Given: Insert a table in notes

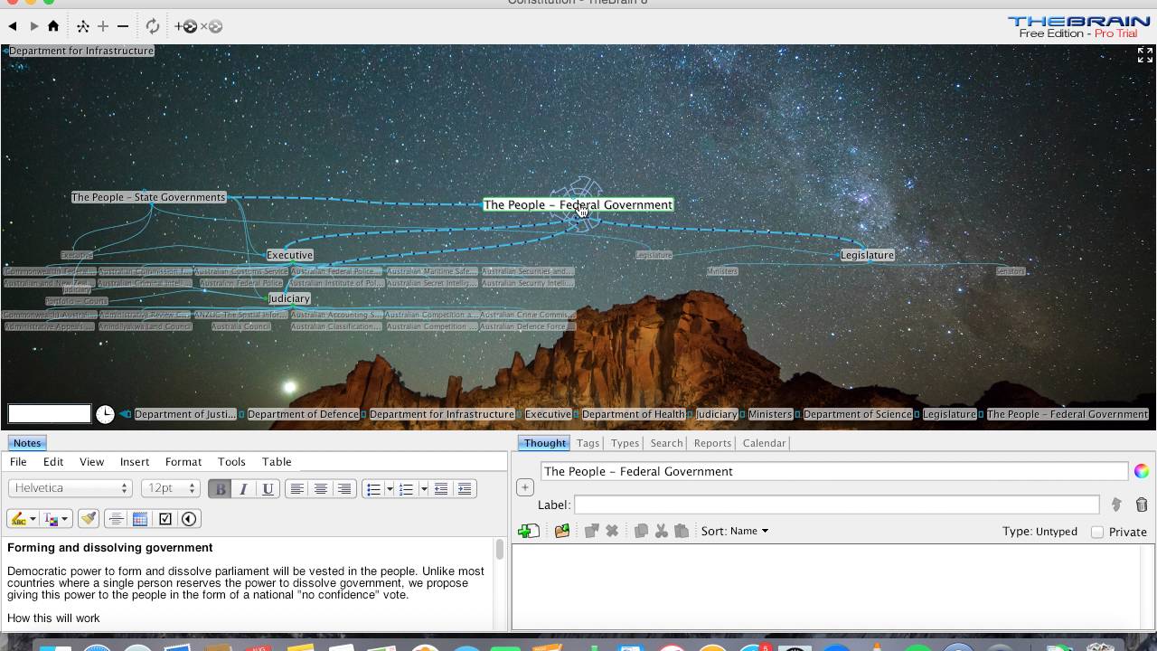Looking at the screenshot, I should (140, 519).
